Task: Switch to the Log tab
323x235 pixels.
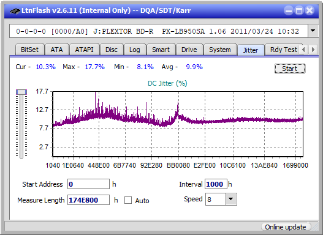Action: pos(134,50)
